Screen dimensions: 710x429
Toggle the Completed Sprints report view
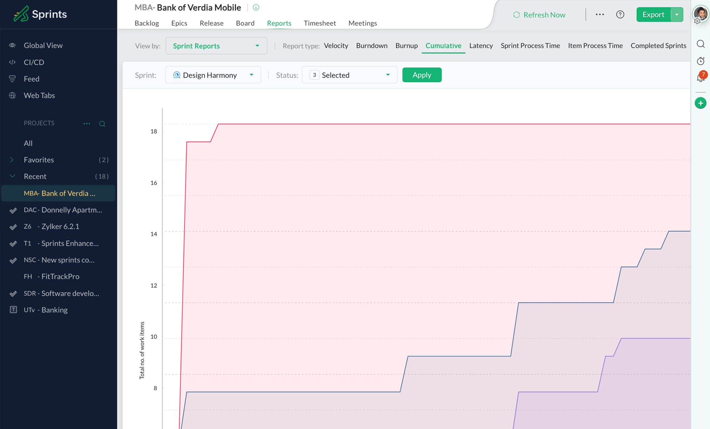(x=658, y=45)
